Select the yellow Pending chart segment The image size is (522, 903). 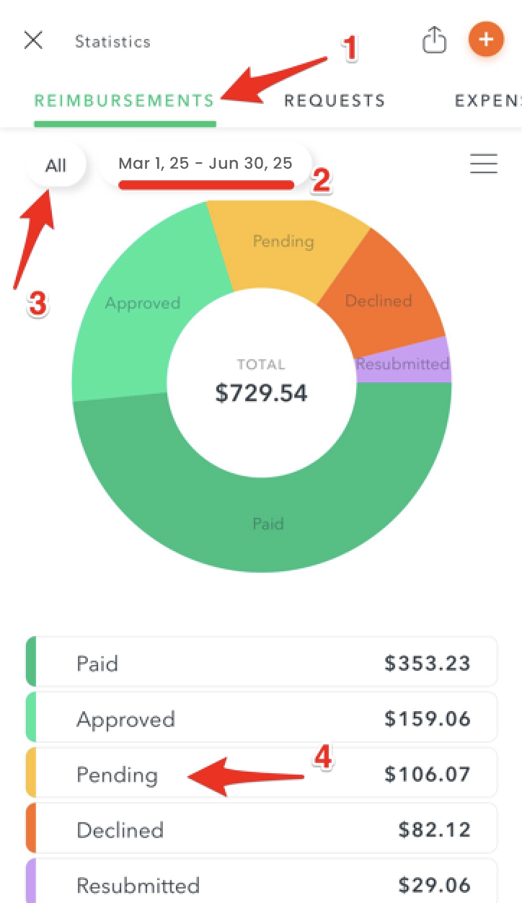point(283,241)
